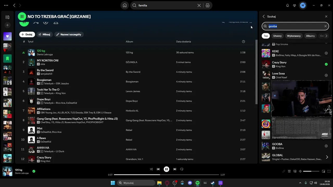Show lyrics with the microphone icon
Screen dimensions: 333x187
point(284,171)
